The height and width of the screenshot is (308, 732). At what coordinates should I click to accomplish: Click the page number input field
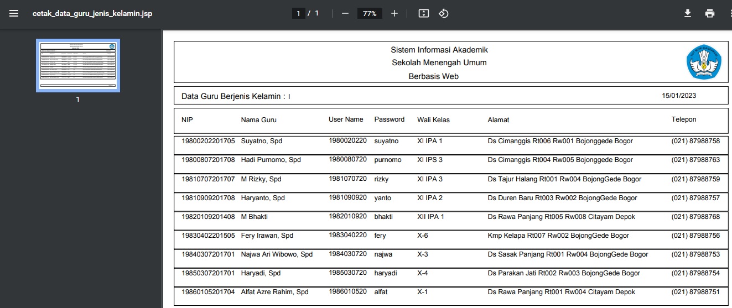[299, 13]
